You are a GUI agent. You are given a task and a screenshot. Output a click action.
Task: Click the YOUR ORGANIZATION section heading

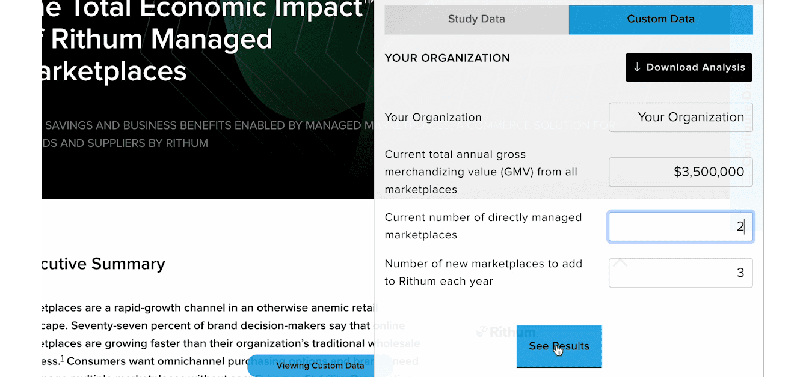click(x=447, y=58)
